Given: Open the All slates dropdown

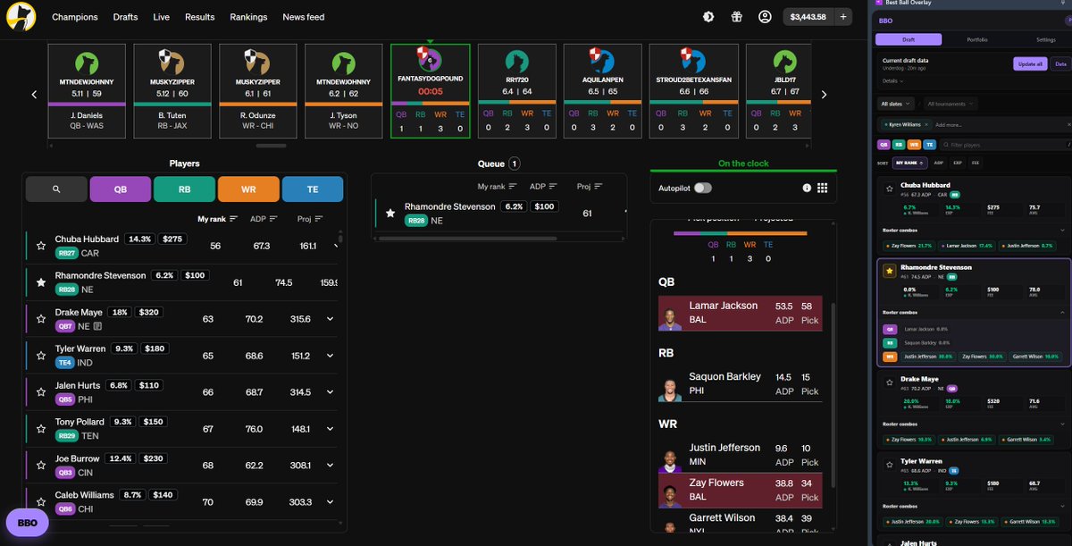Looking at the screenshot, I should tap(898, 104).
